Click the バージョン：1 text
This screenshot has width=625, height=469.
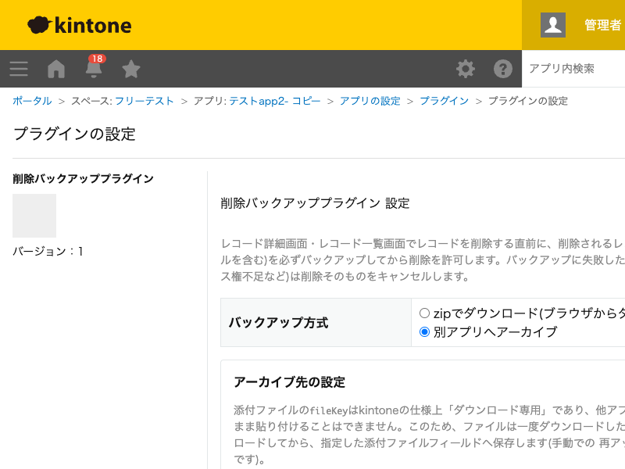click(x=48, y=251)
